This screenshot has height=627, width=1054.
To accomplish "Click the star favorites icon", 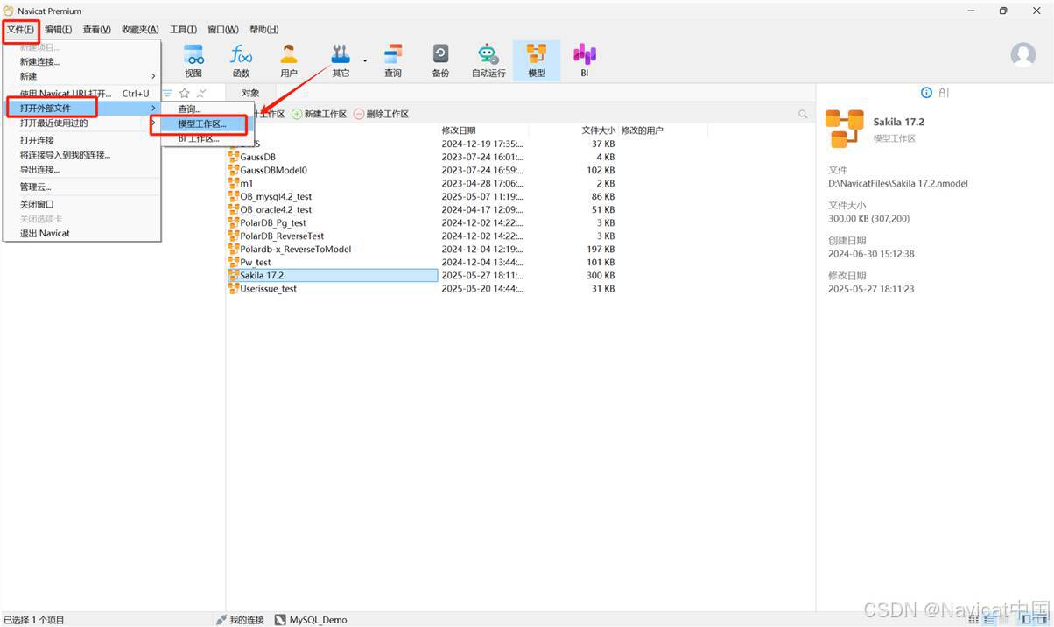I will (x=185, y=93).
